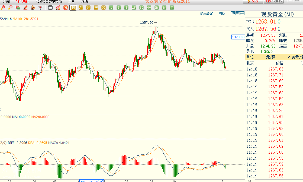Open the 商品叠加 overlay dropdown
This screenshot has height=182, width=303.
[x=207, y=14]
